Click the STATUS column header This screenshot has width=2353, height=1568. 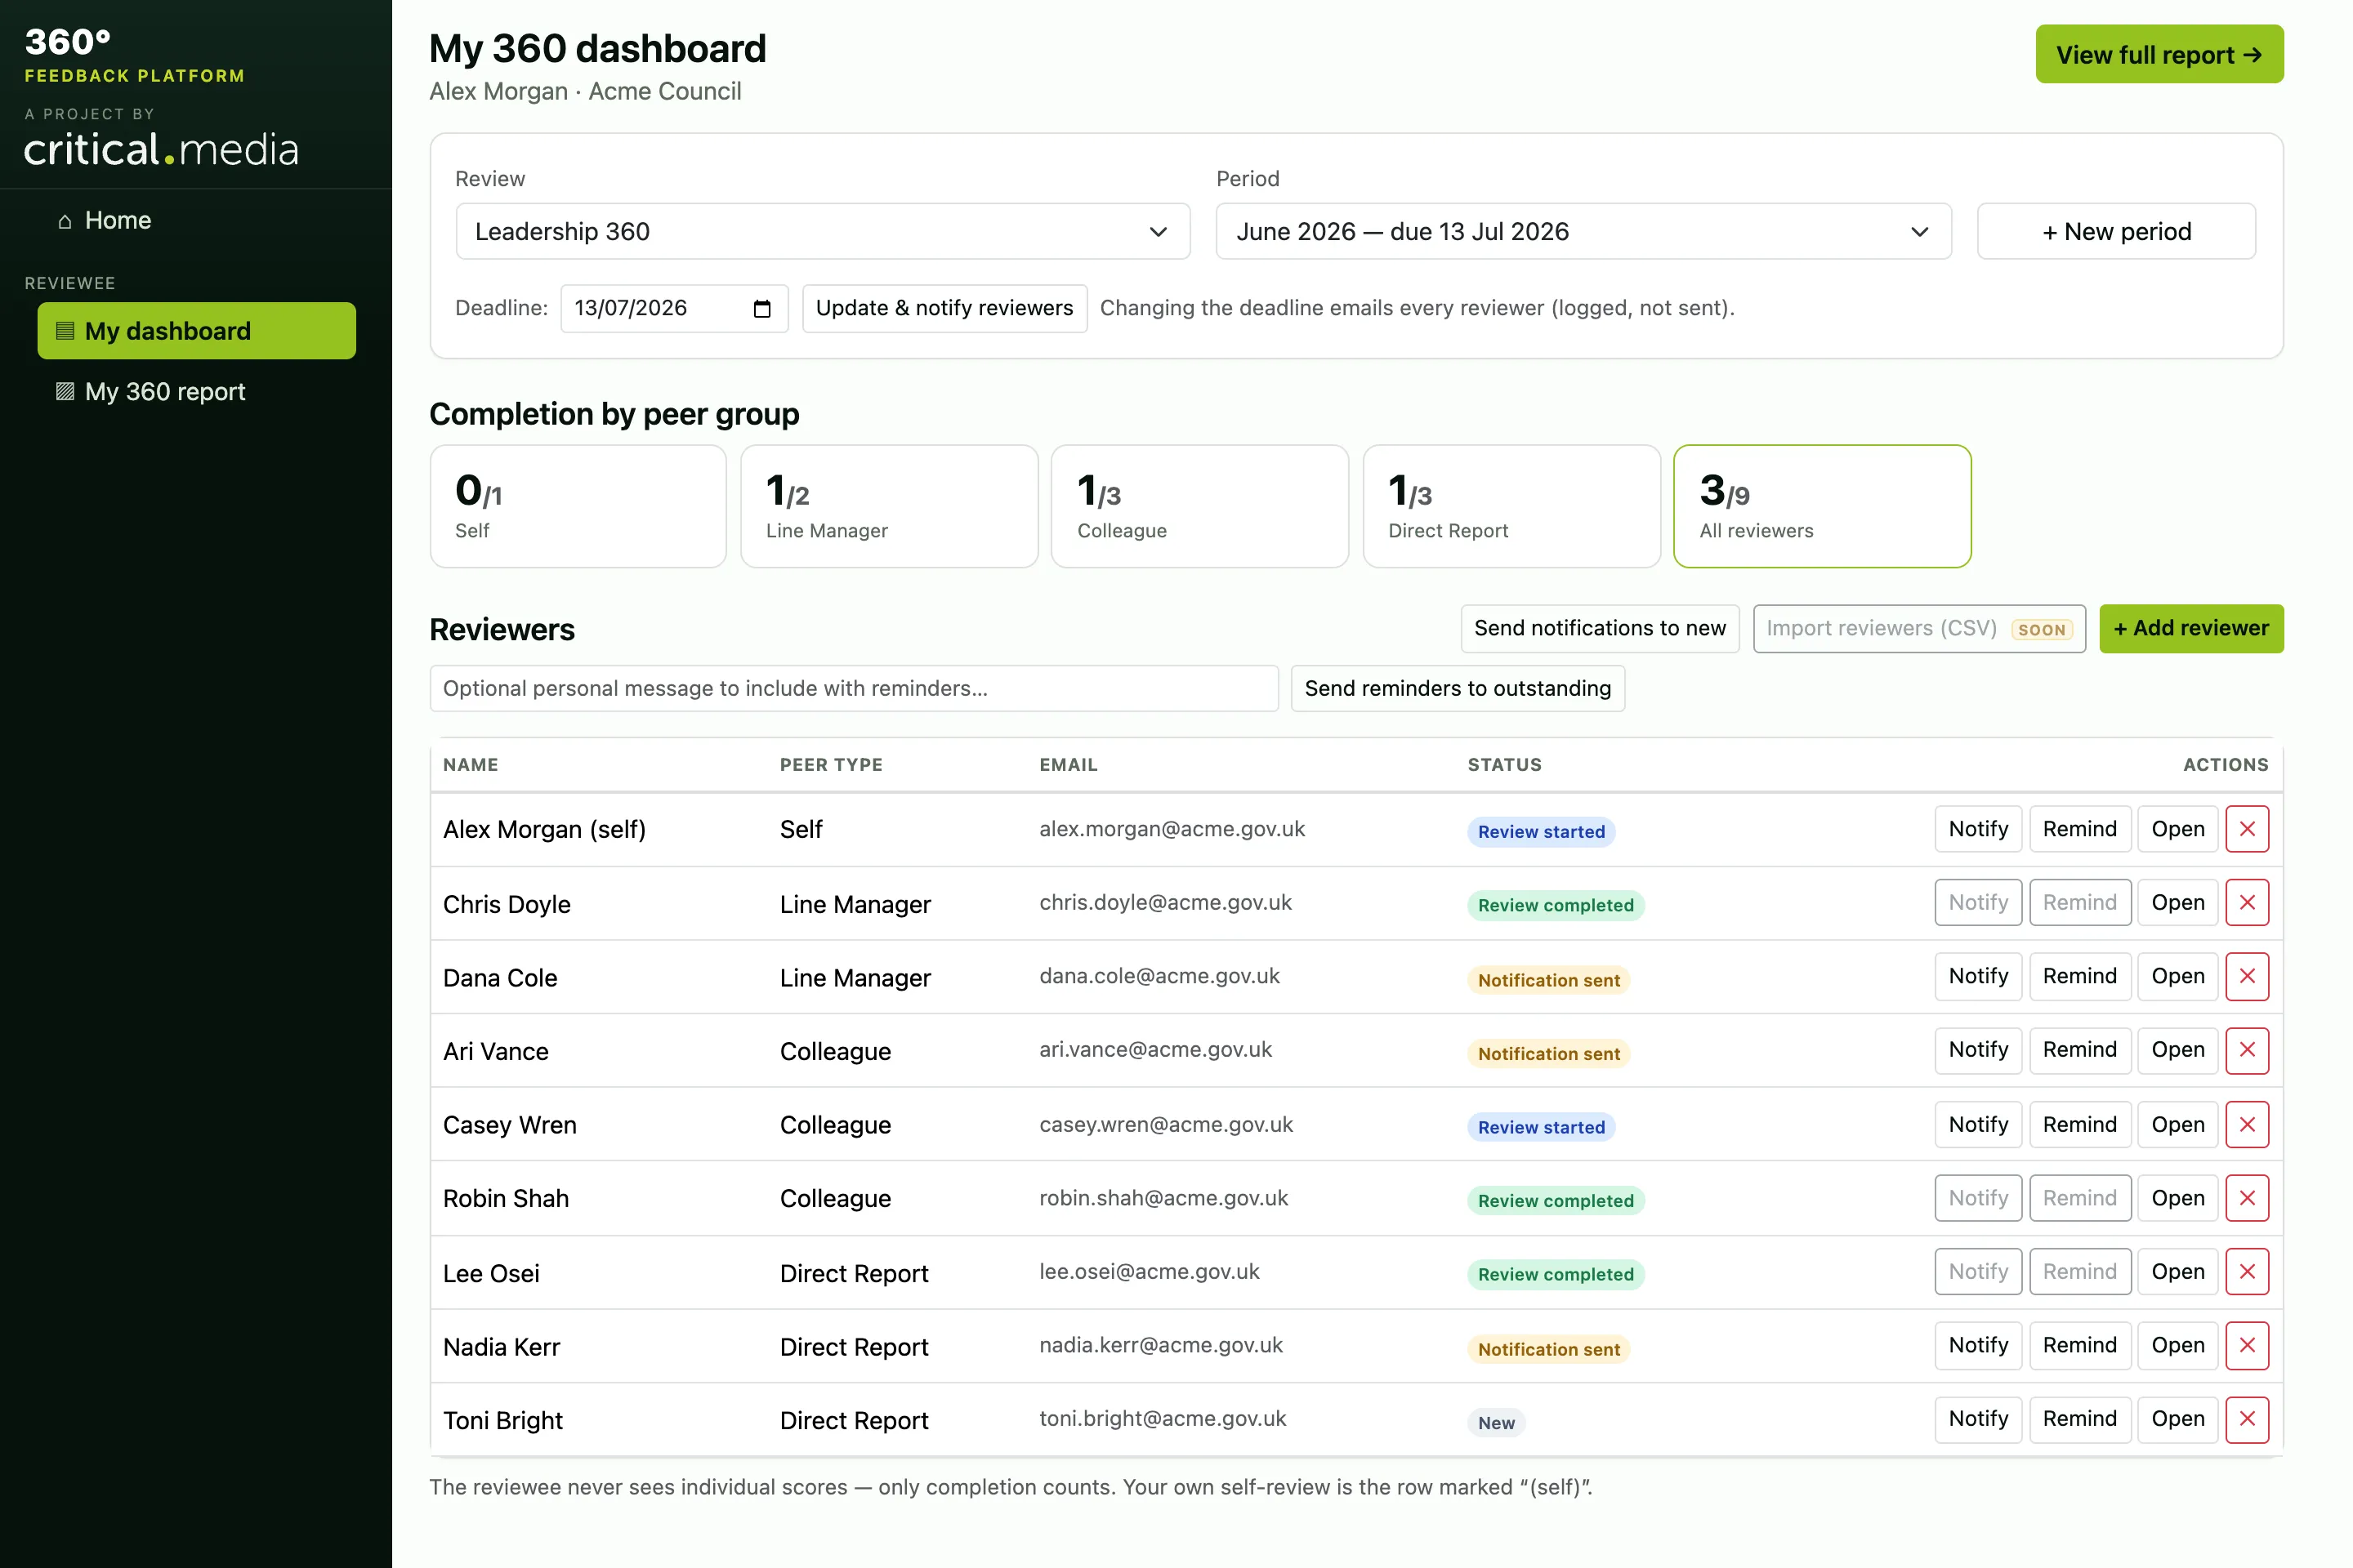[x=1505, y=765]
